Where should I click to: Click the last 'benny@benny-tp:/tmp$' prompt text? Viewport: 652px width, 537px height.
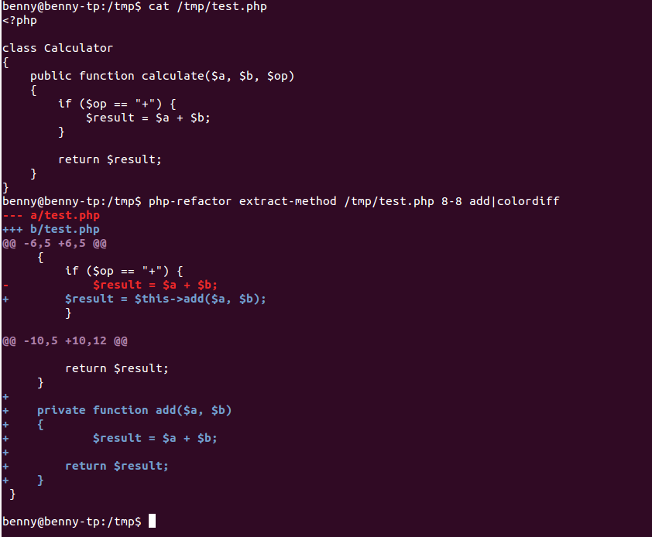(x=72, y=522)
